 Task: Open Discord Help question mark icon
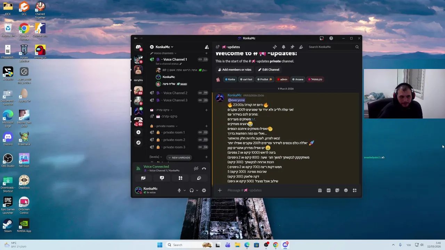pyautogui.click(x=331, y=38)
